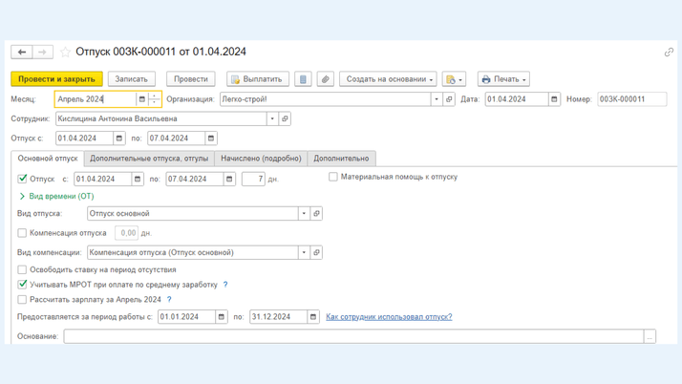
Task: Add document to favorites with star icon
Action: pyautogui.click(x=65, y=53)
